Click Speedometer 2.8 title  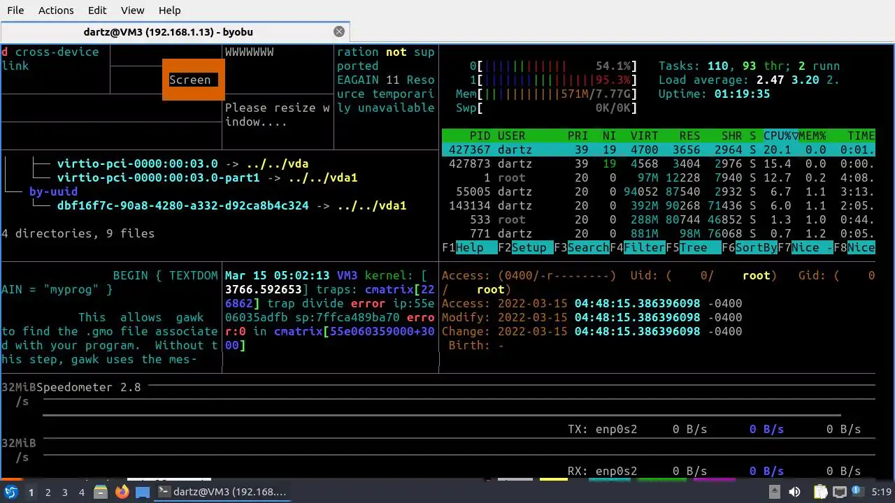(x=89, y=387)
